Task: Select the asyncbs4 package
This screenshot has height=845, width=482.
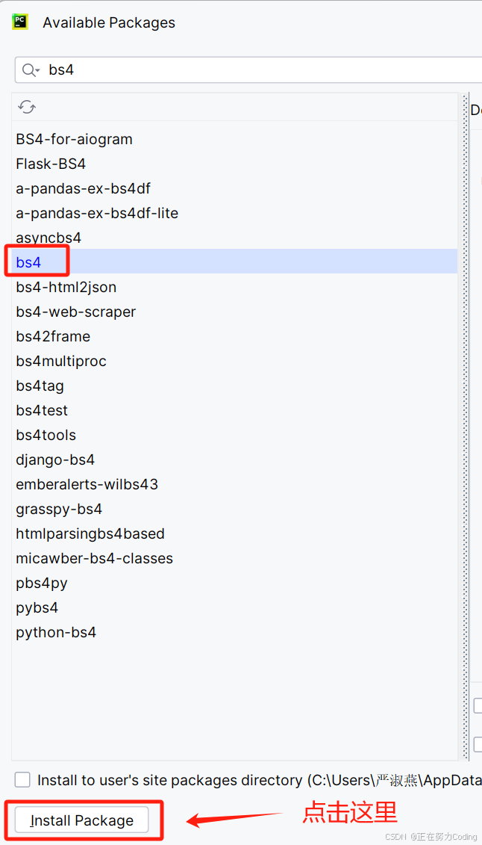Action: (x=48, y=237)
